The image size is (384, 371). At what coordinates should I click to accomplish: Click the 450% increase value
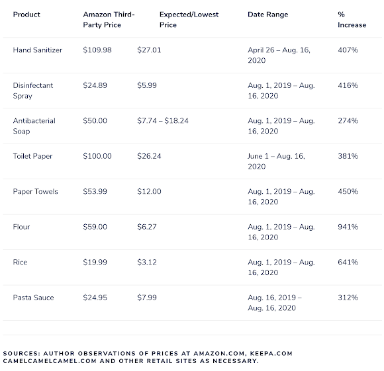pyautogui.click(x=348, y=191)
